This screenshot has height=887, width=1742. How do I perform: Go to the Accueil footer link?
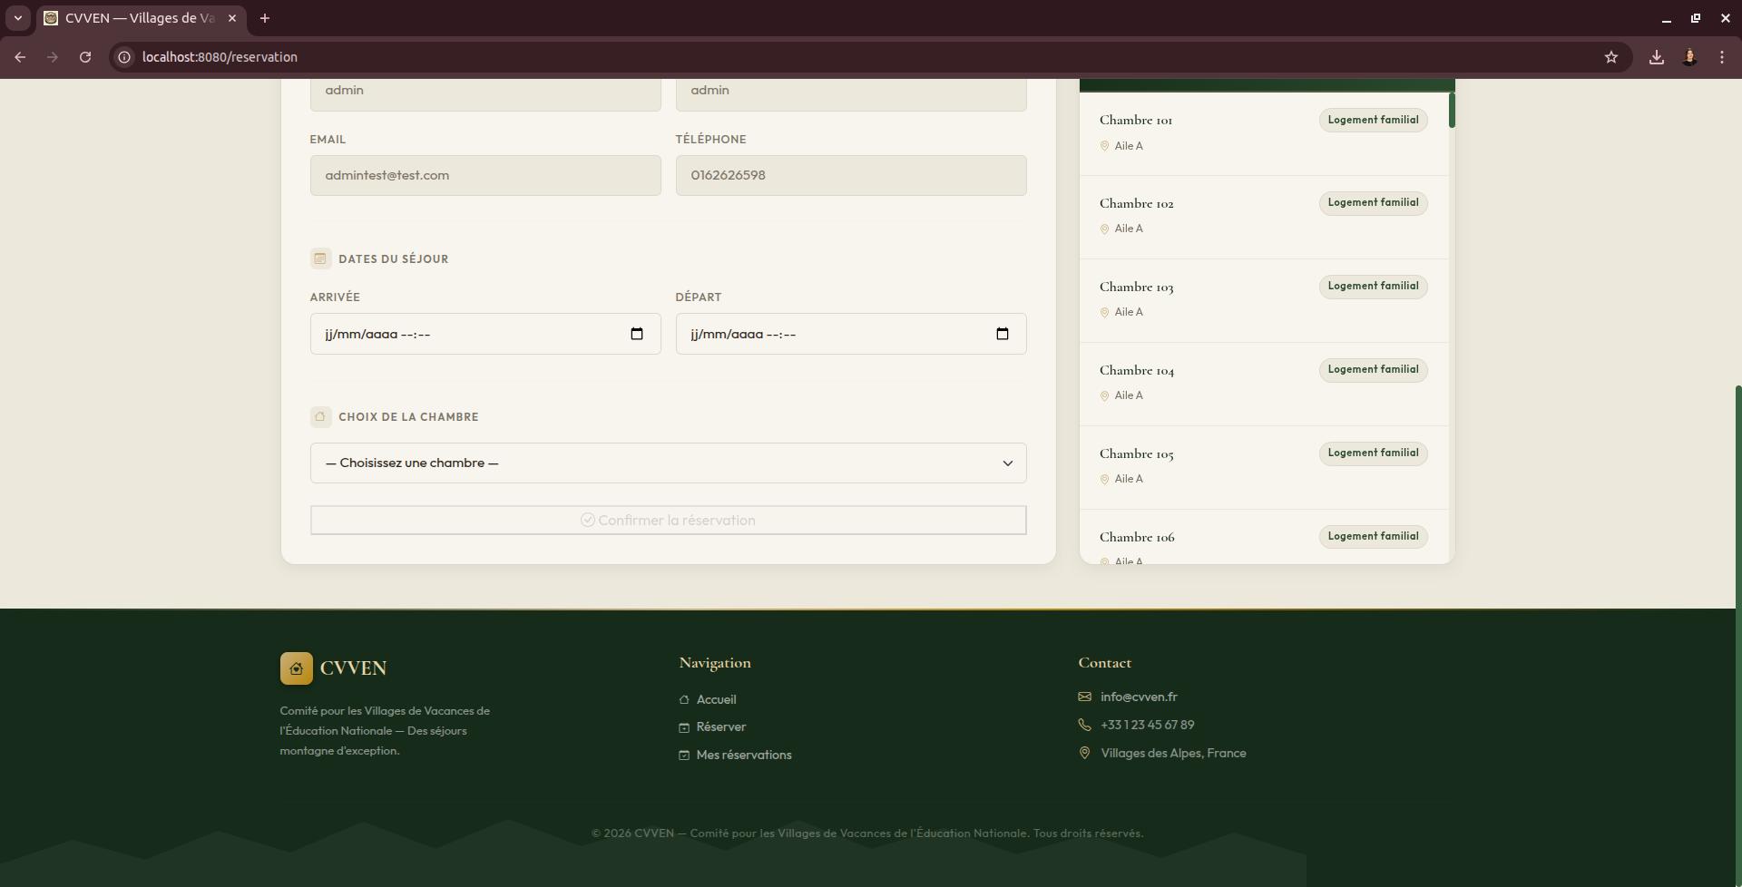tap(716, 699)
